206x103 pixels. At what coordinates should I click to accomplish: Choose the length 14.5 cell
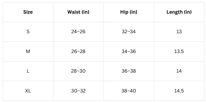point(179,91)
